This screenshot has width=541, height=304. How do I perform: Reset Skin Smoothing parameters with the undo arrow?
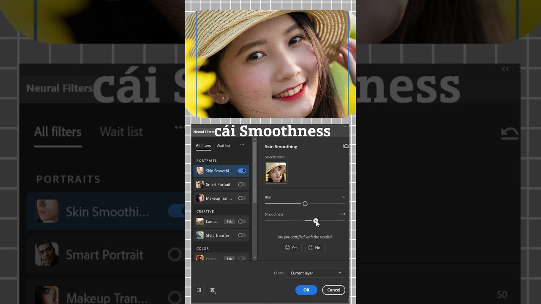(346, 147)
